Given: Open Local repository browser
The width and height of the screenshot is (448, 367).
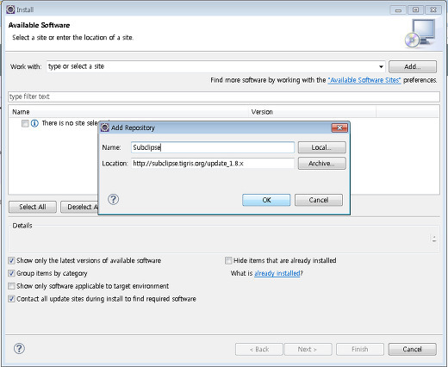Looking at the screenshot, I should (321, 147).
